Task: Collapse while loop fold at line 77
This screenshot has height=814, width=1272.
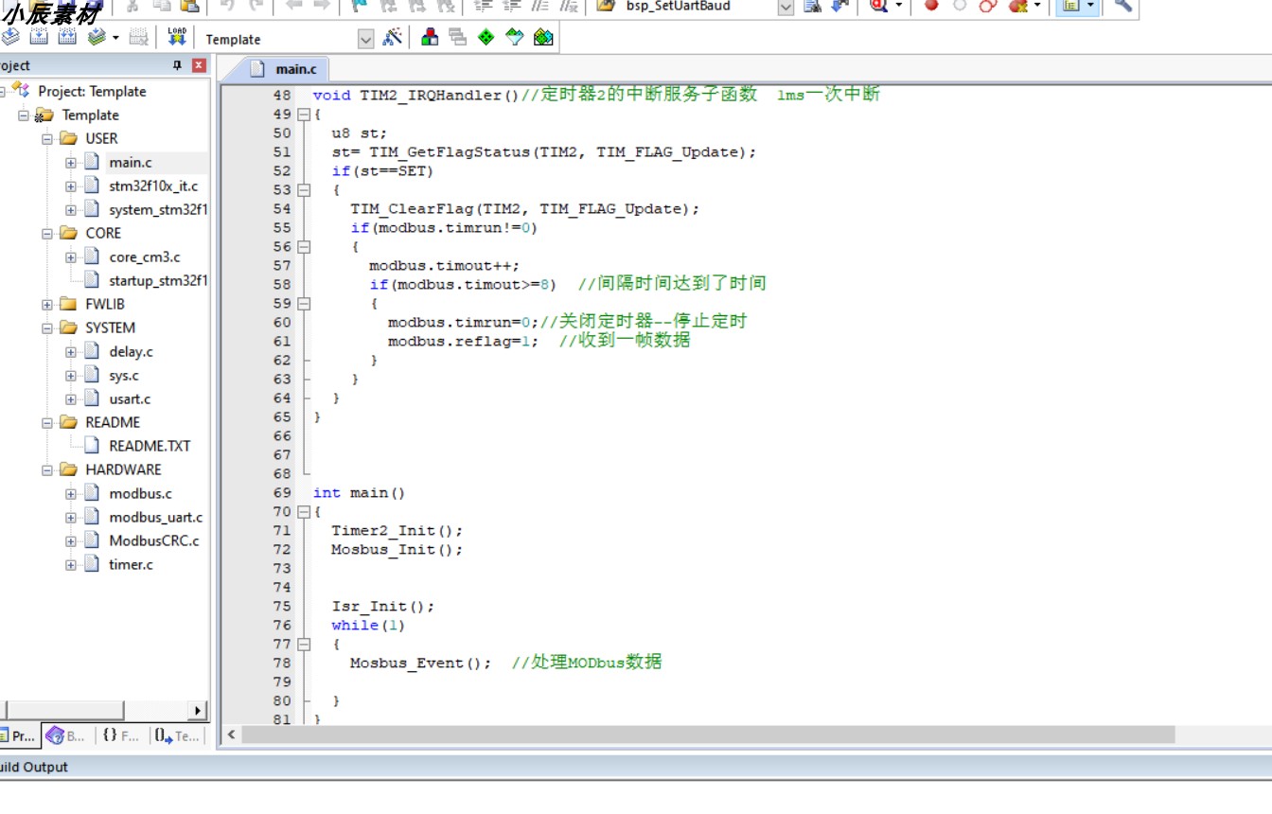Action: [304, 645]
